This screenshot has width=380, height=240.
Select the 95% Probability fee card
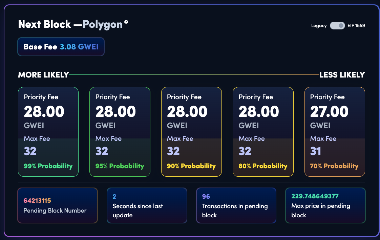pyautogui.click(x=120, y=132)
